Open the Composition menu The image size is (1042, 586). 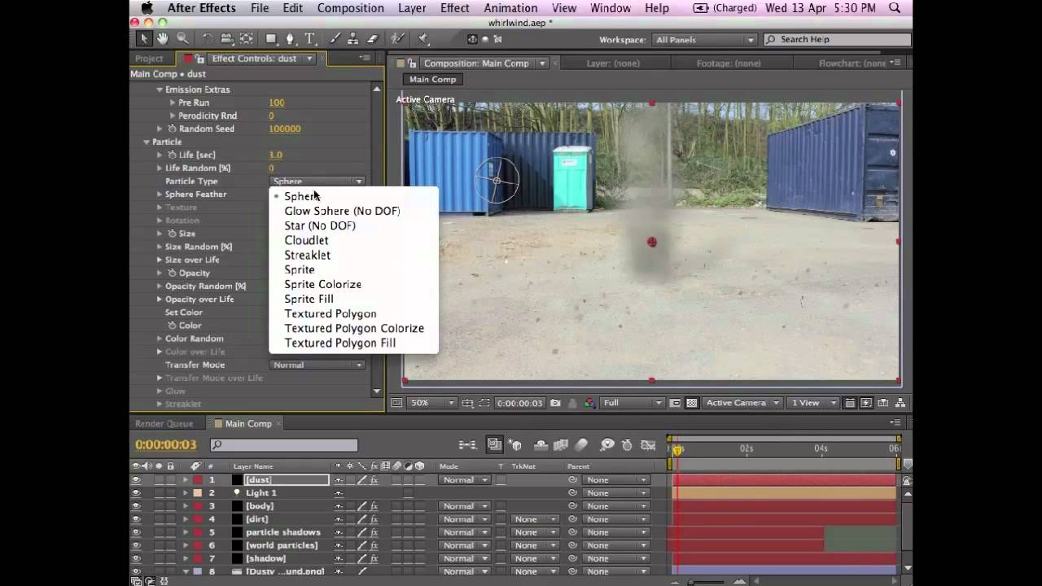pos(351,8)
